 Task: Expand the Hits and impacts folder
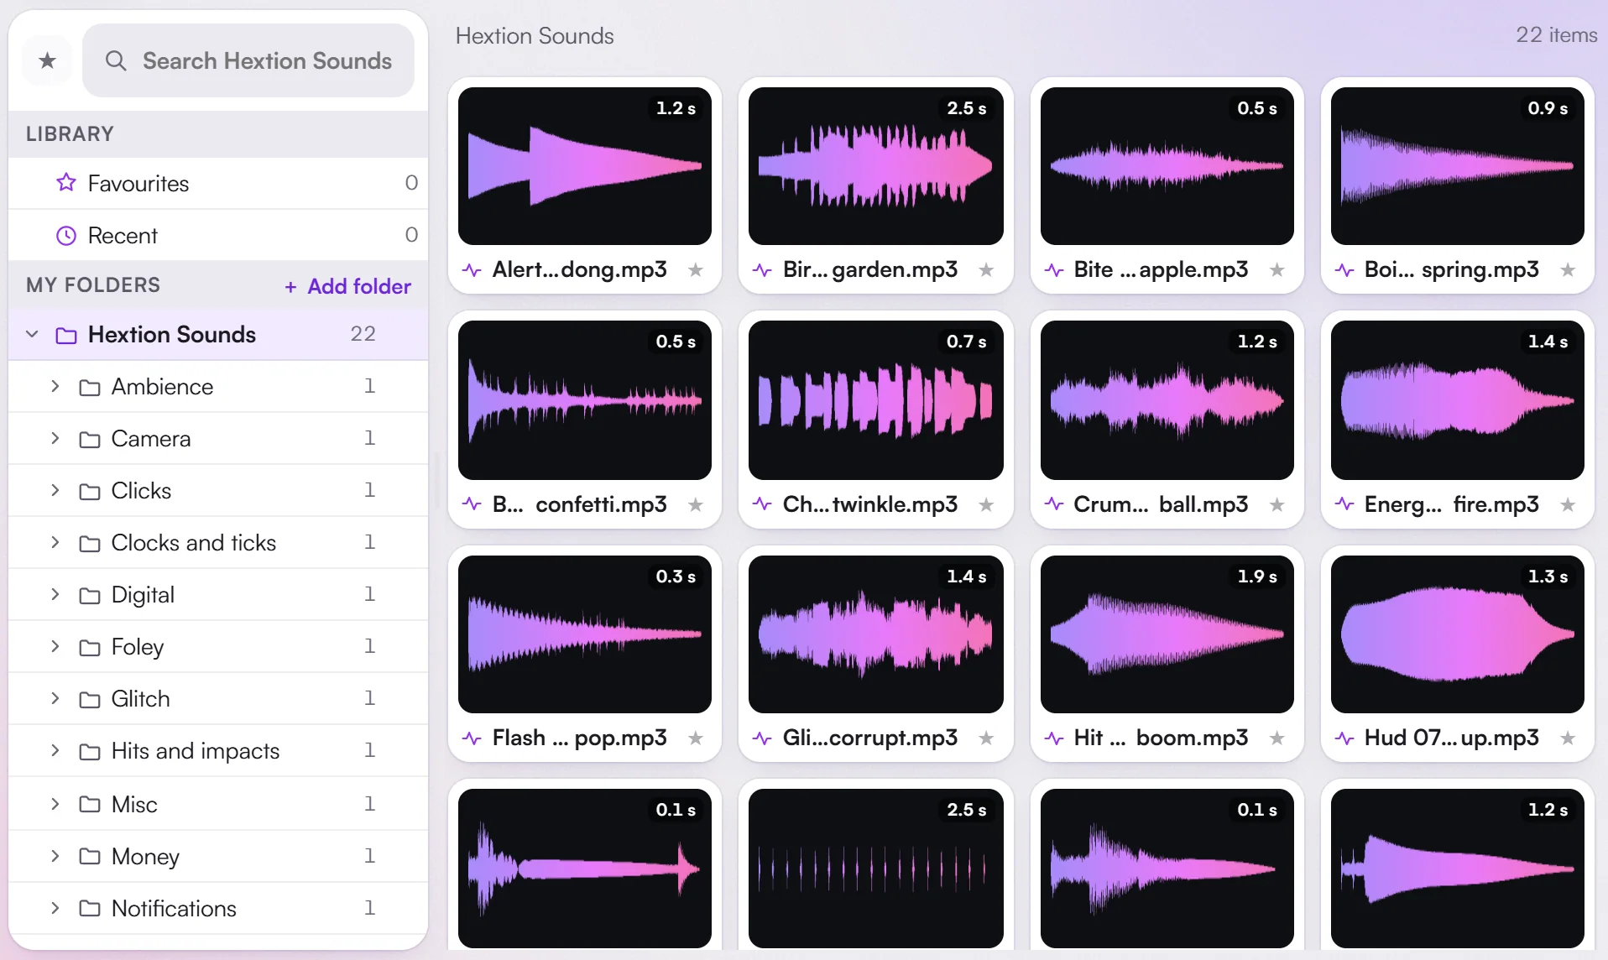point(55,750)
